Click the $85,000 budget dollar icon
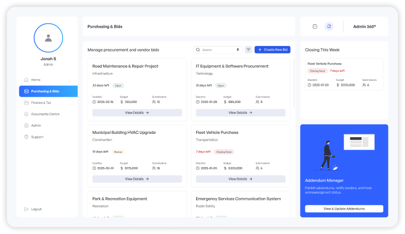The height and width of the screenshot is (234, 405). [225, 102]
